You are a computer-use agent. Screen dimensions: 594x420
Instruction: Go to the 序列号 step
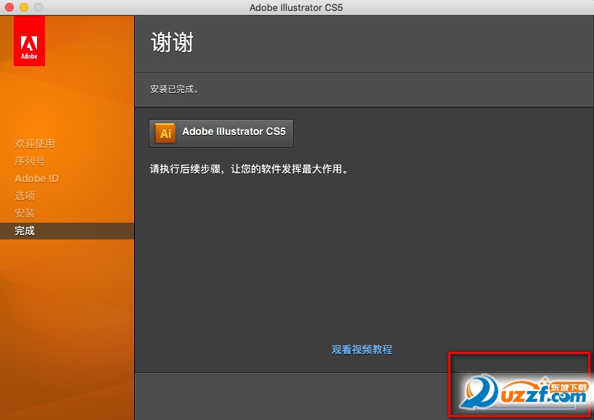[x=29, y=161]
